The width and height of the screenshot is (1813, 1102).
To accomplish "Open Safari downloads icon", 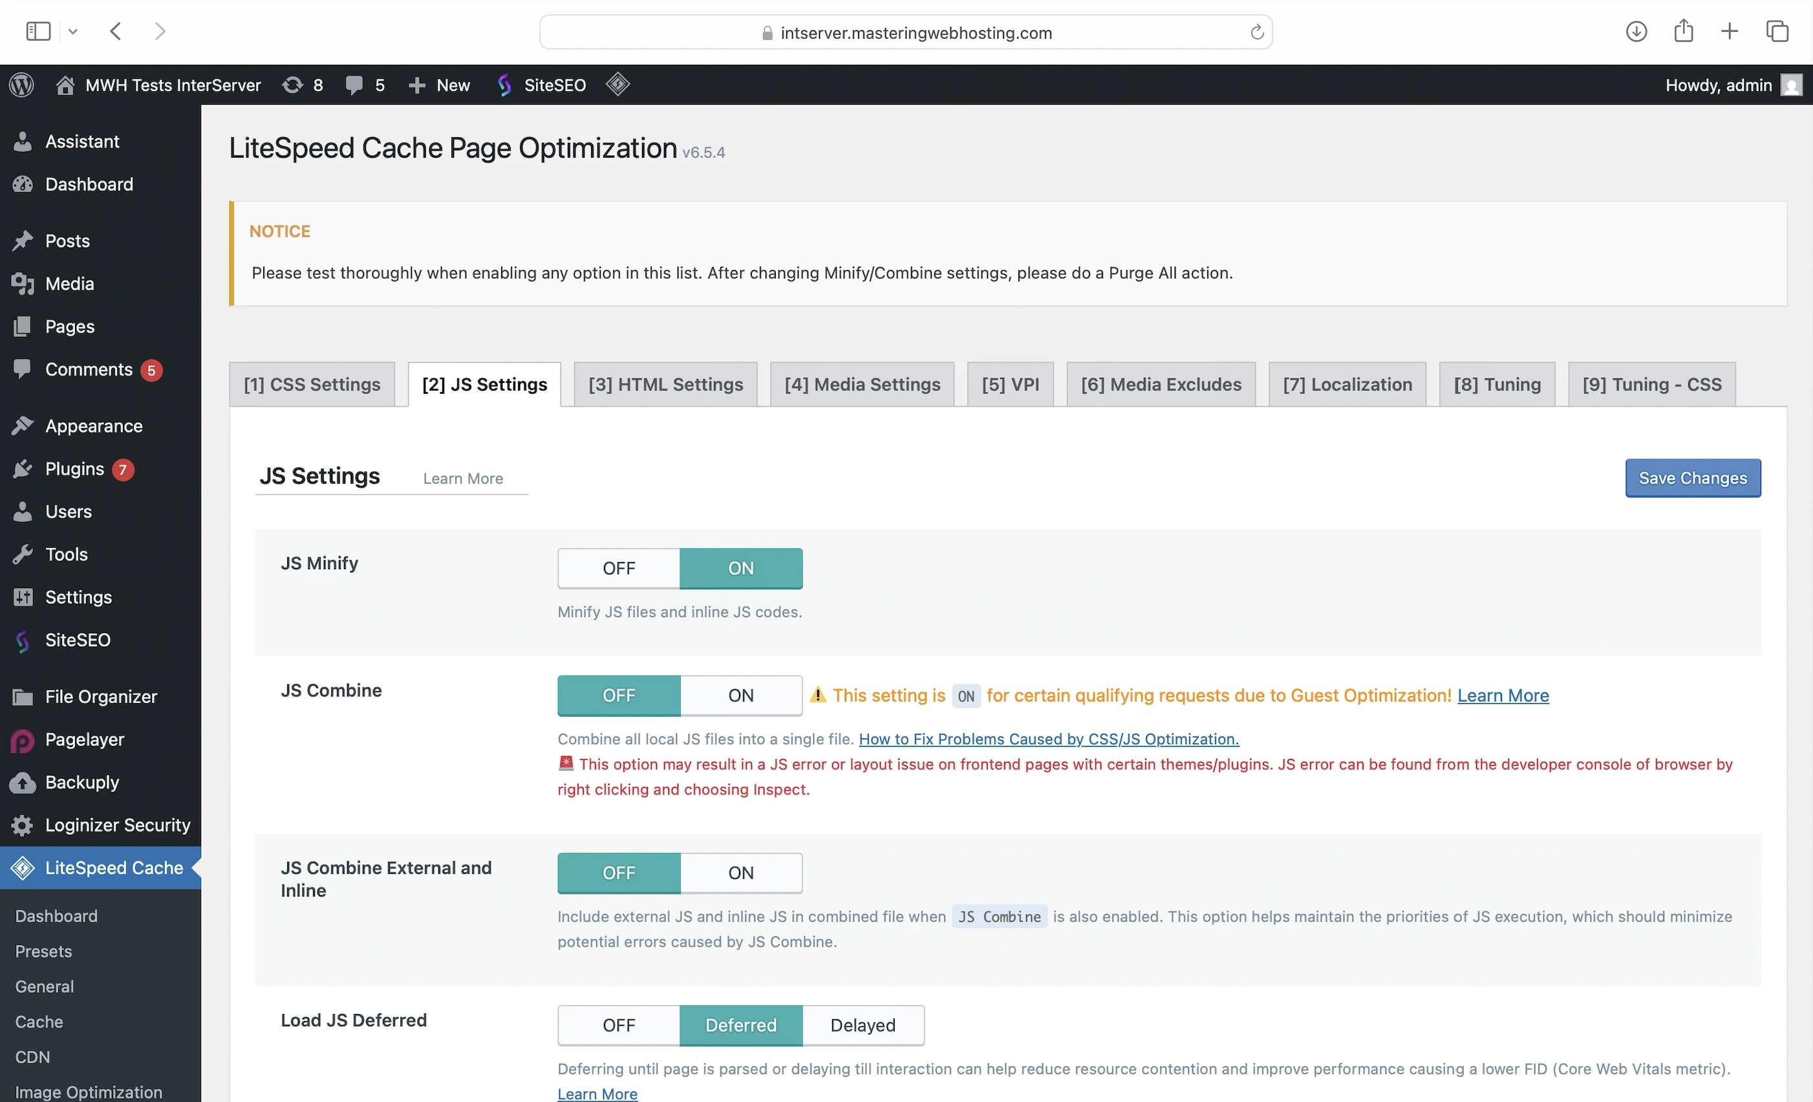I will 1636,32.
